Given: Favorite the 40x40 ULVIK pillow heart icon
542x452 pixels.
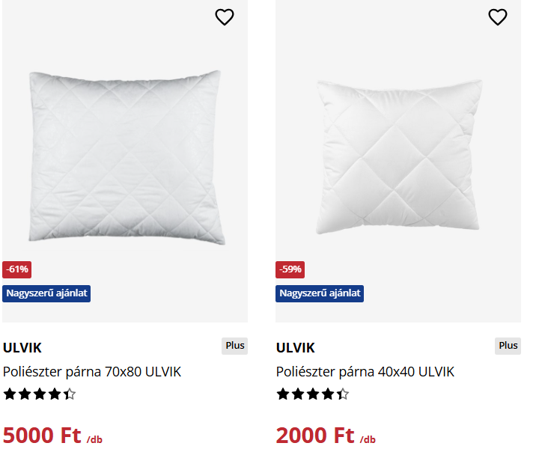Looking at the screenshot, I should pyautogui.click(x=498, y=17).
